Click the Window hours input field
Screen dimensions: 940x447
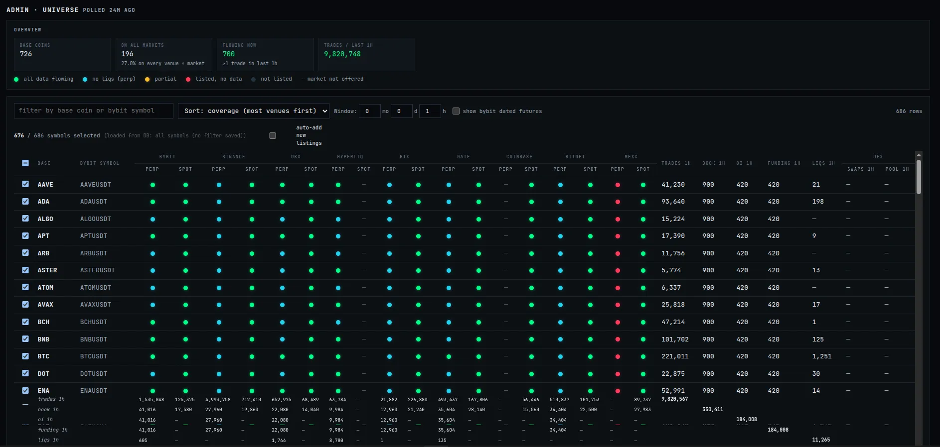430,111
